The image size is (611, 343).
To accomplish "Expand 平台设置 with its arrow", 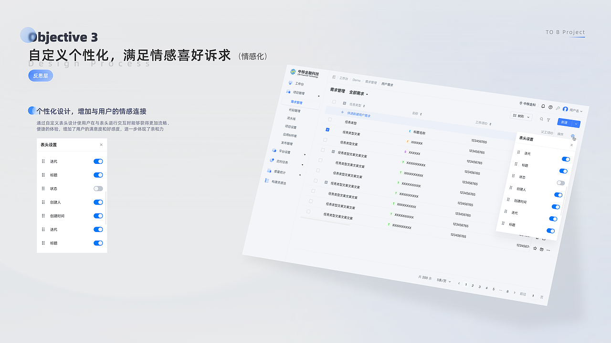I will pos(305,154).
